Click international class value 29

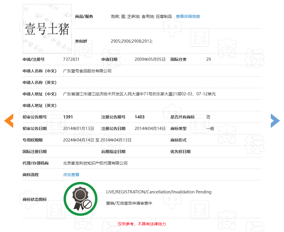[208, 59]
